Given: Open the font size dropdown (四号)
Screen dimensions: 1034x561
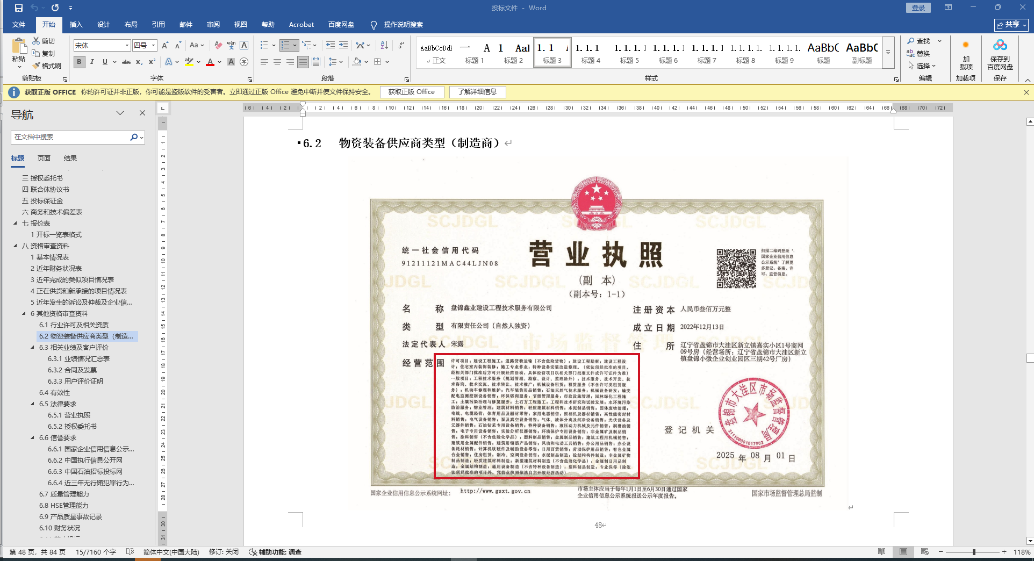Looking at the screenshot, I should [153, 45].
